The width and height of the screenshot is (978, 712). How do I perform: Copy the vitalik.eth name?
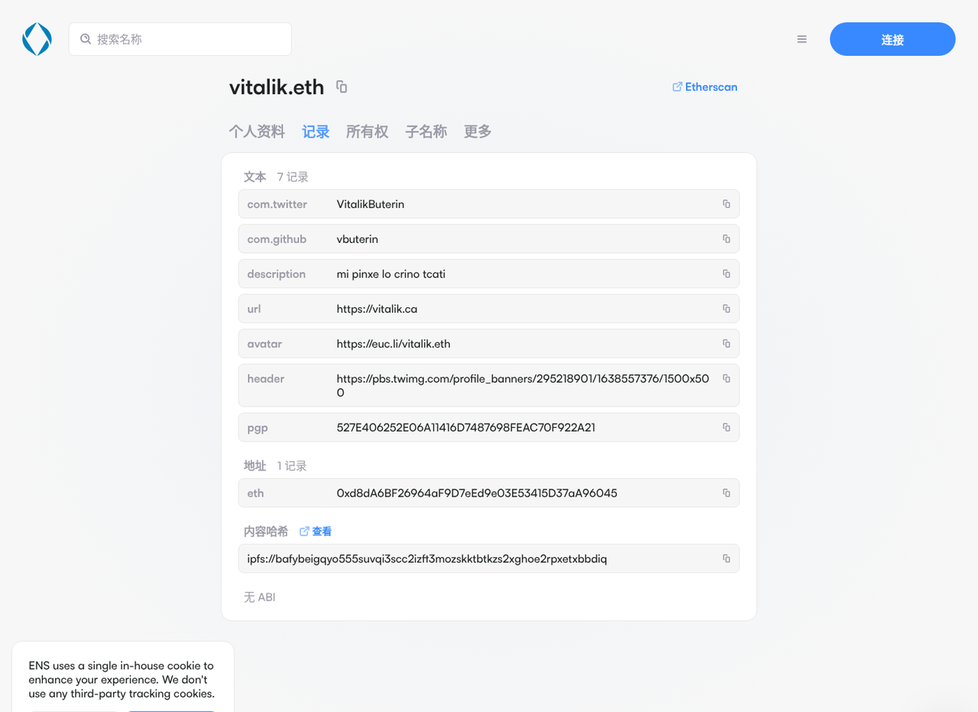tap(342, 87)
